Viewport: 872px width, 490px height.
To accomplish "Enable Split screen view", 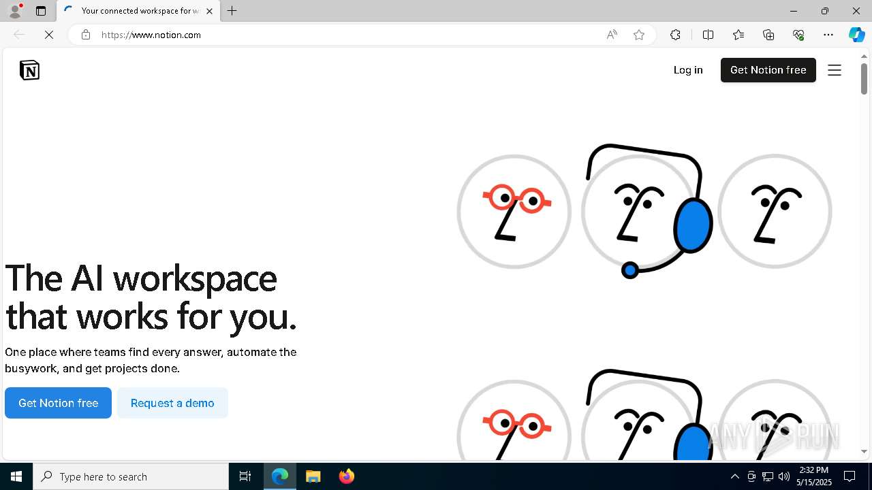I will (708, 35).
